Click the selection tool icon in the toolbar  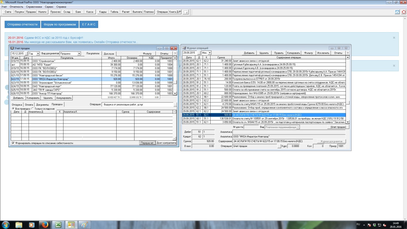(x=186, y=12)
